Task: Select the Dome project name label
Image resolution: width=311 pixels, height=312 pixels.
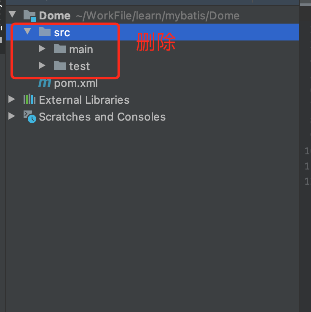Action: tap(55, 16)
